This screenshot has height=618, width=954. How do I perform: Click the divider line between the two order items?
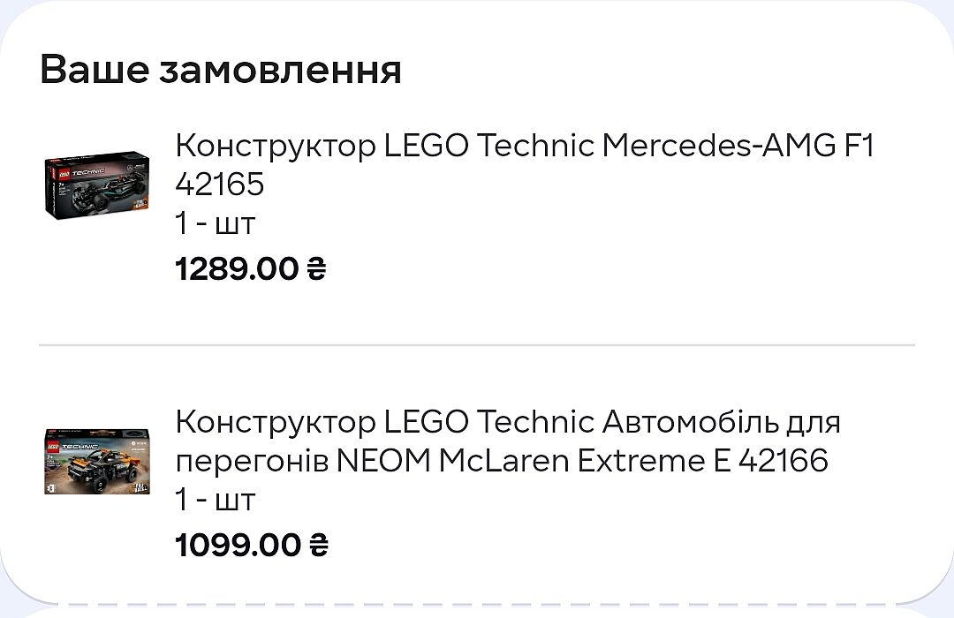(477, 344)
